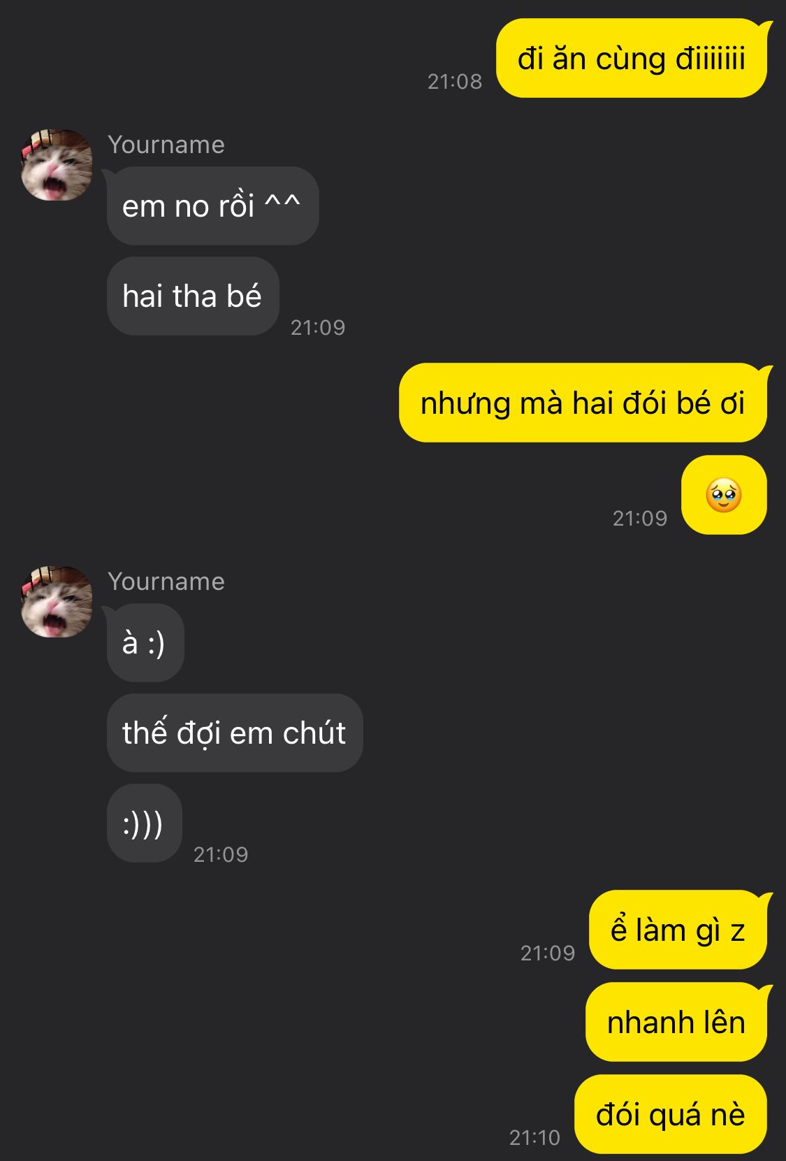This screenshot has height=1161, width=786.
Task: Open the first Yourname sender label
Action: tap(166, 145)
